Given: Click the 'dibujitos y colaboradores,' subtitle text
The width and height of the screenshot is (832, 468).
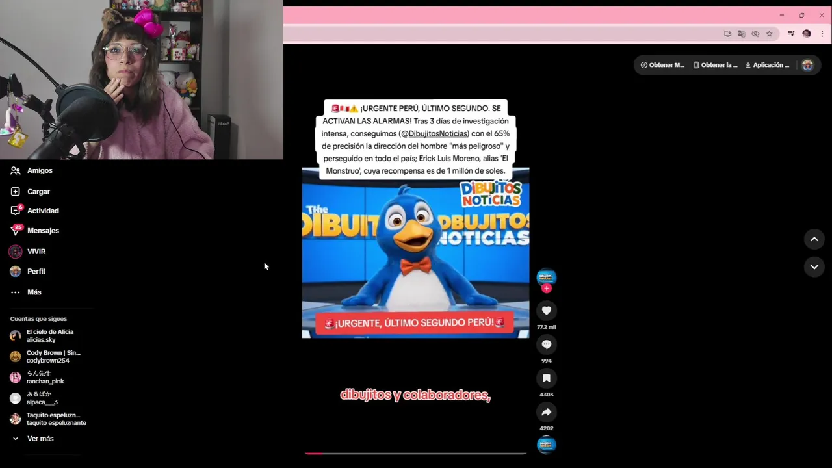Looking at the screenshot, I should click(x=415, y=395).
